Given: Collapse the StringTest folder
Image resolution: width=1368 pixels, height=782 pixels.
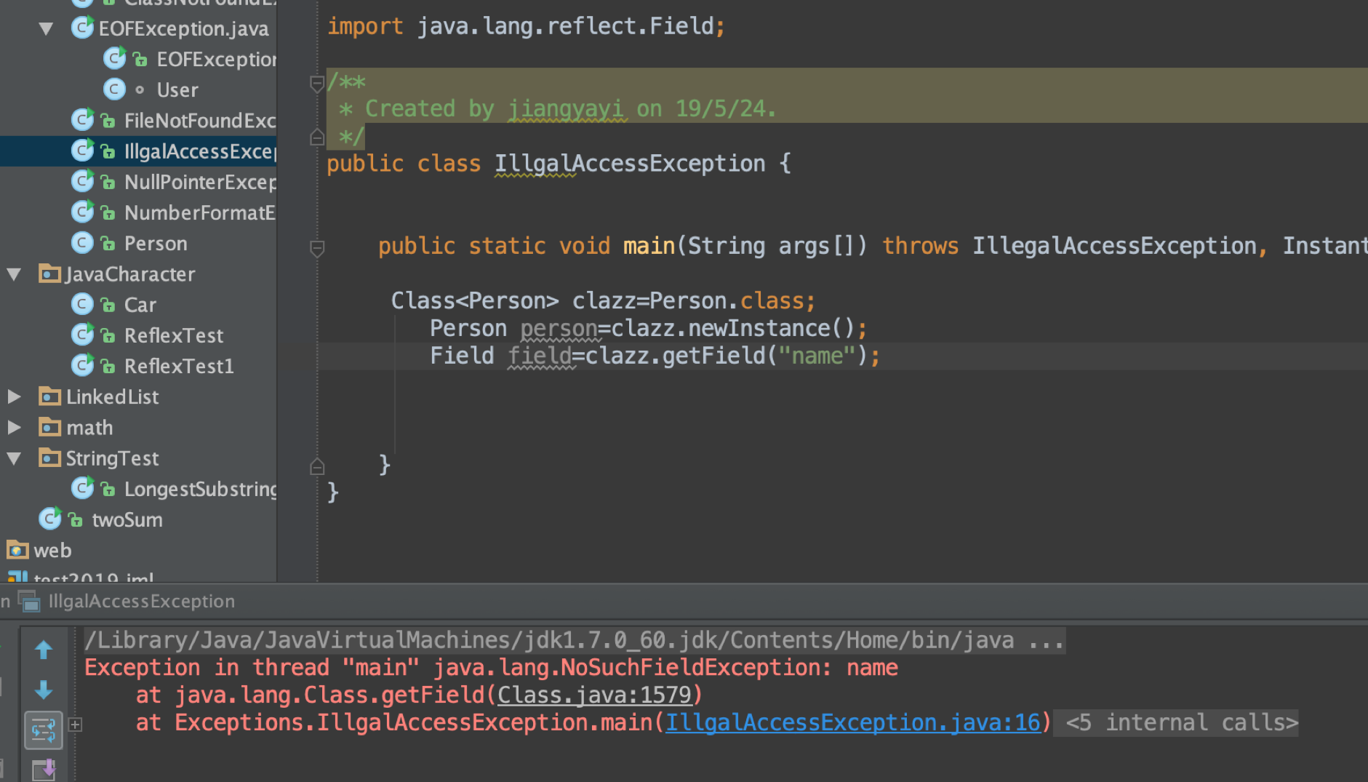Looking at the screenshot, I should pyautogui.click(x=15, y=458).
